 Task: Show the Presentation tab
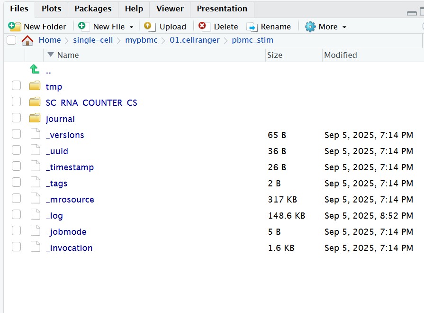222,9
